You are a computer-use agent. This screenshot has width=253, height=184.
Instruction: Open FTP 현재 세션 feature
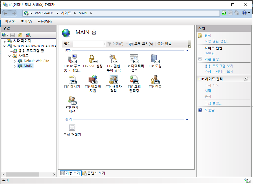[x=72, y=105]
